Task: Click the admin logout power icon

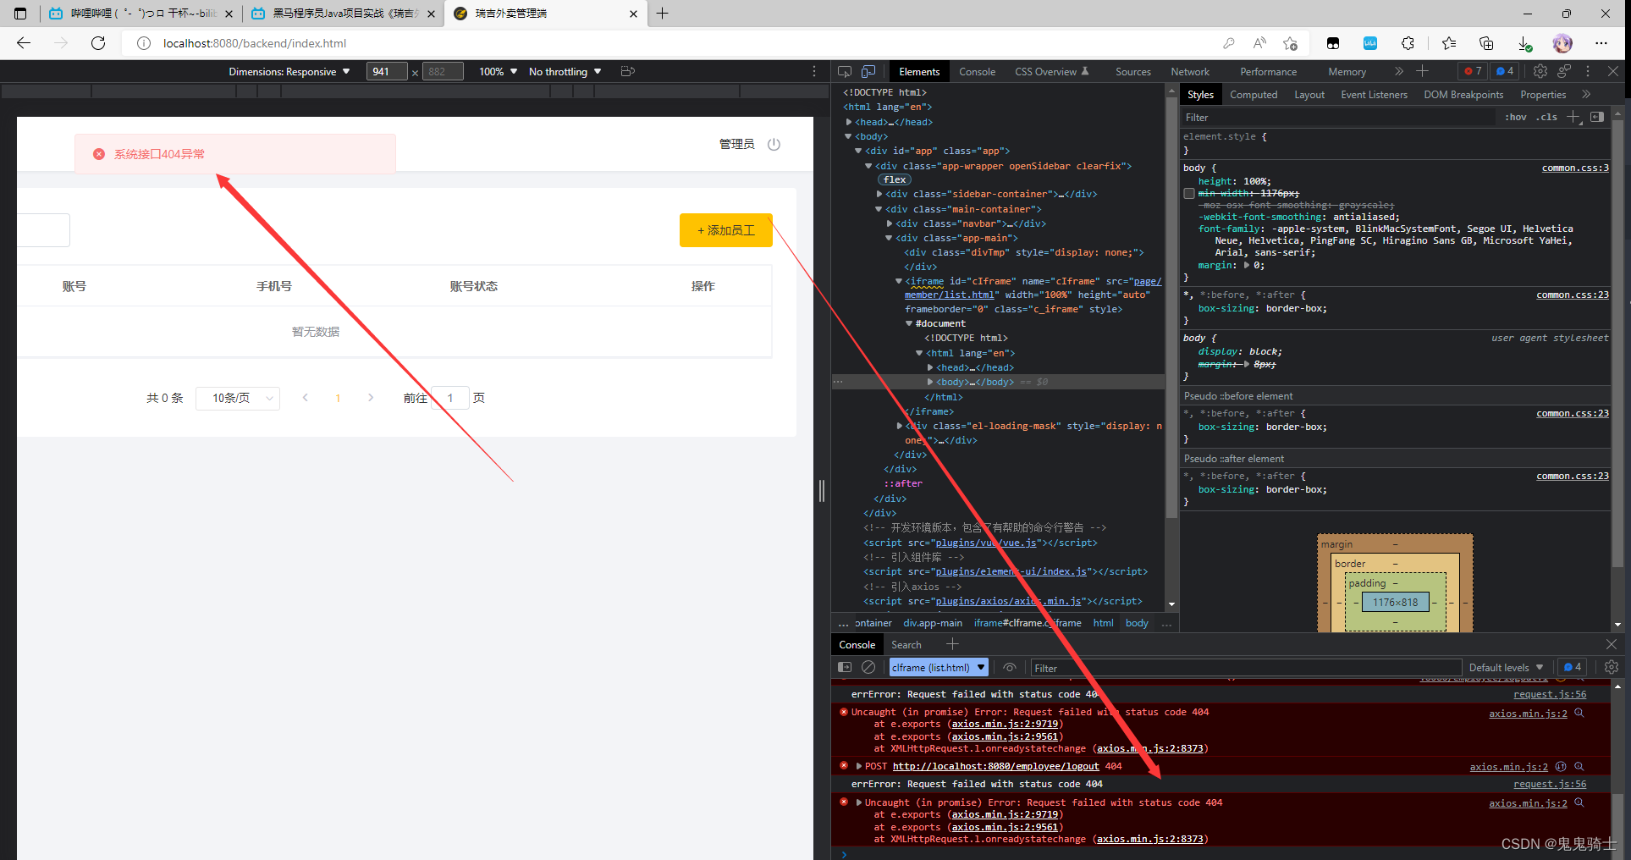Action: (774, 144)
